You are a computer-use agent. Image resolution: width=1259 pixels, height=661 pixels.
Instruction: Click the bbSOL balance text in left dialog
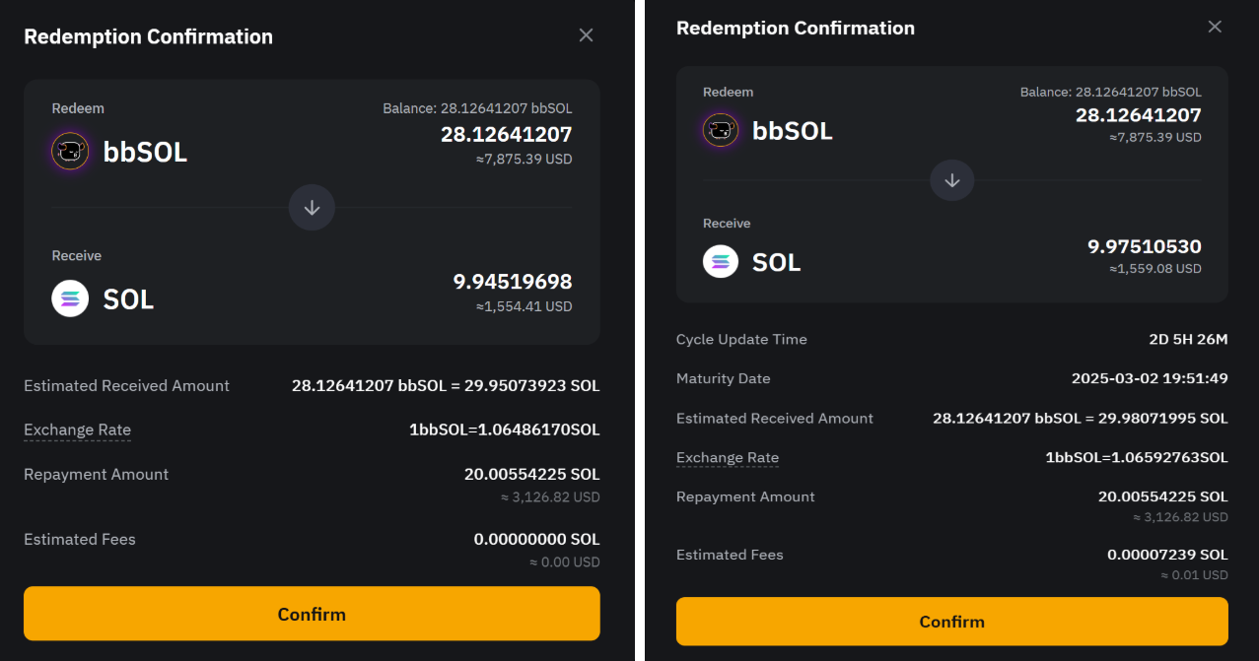tap(477, 108)
